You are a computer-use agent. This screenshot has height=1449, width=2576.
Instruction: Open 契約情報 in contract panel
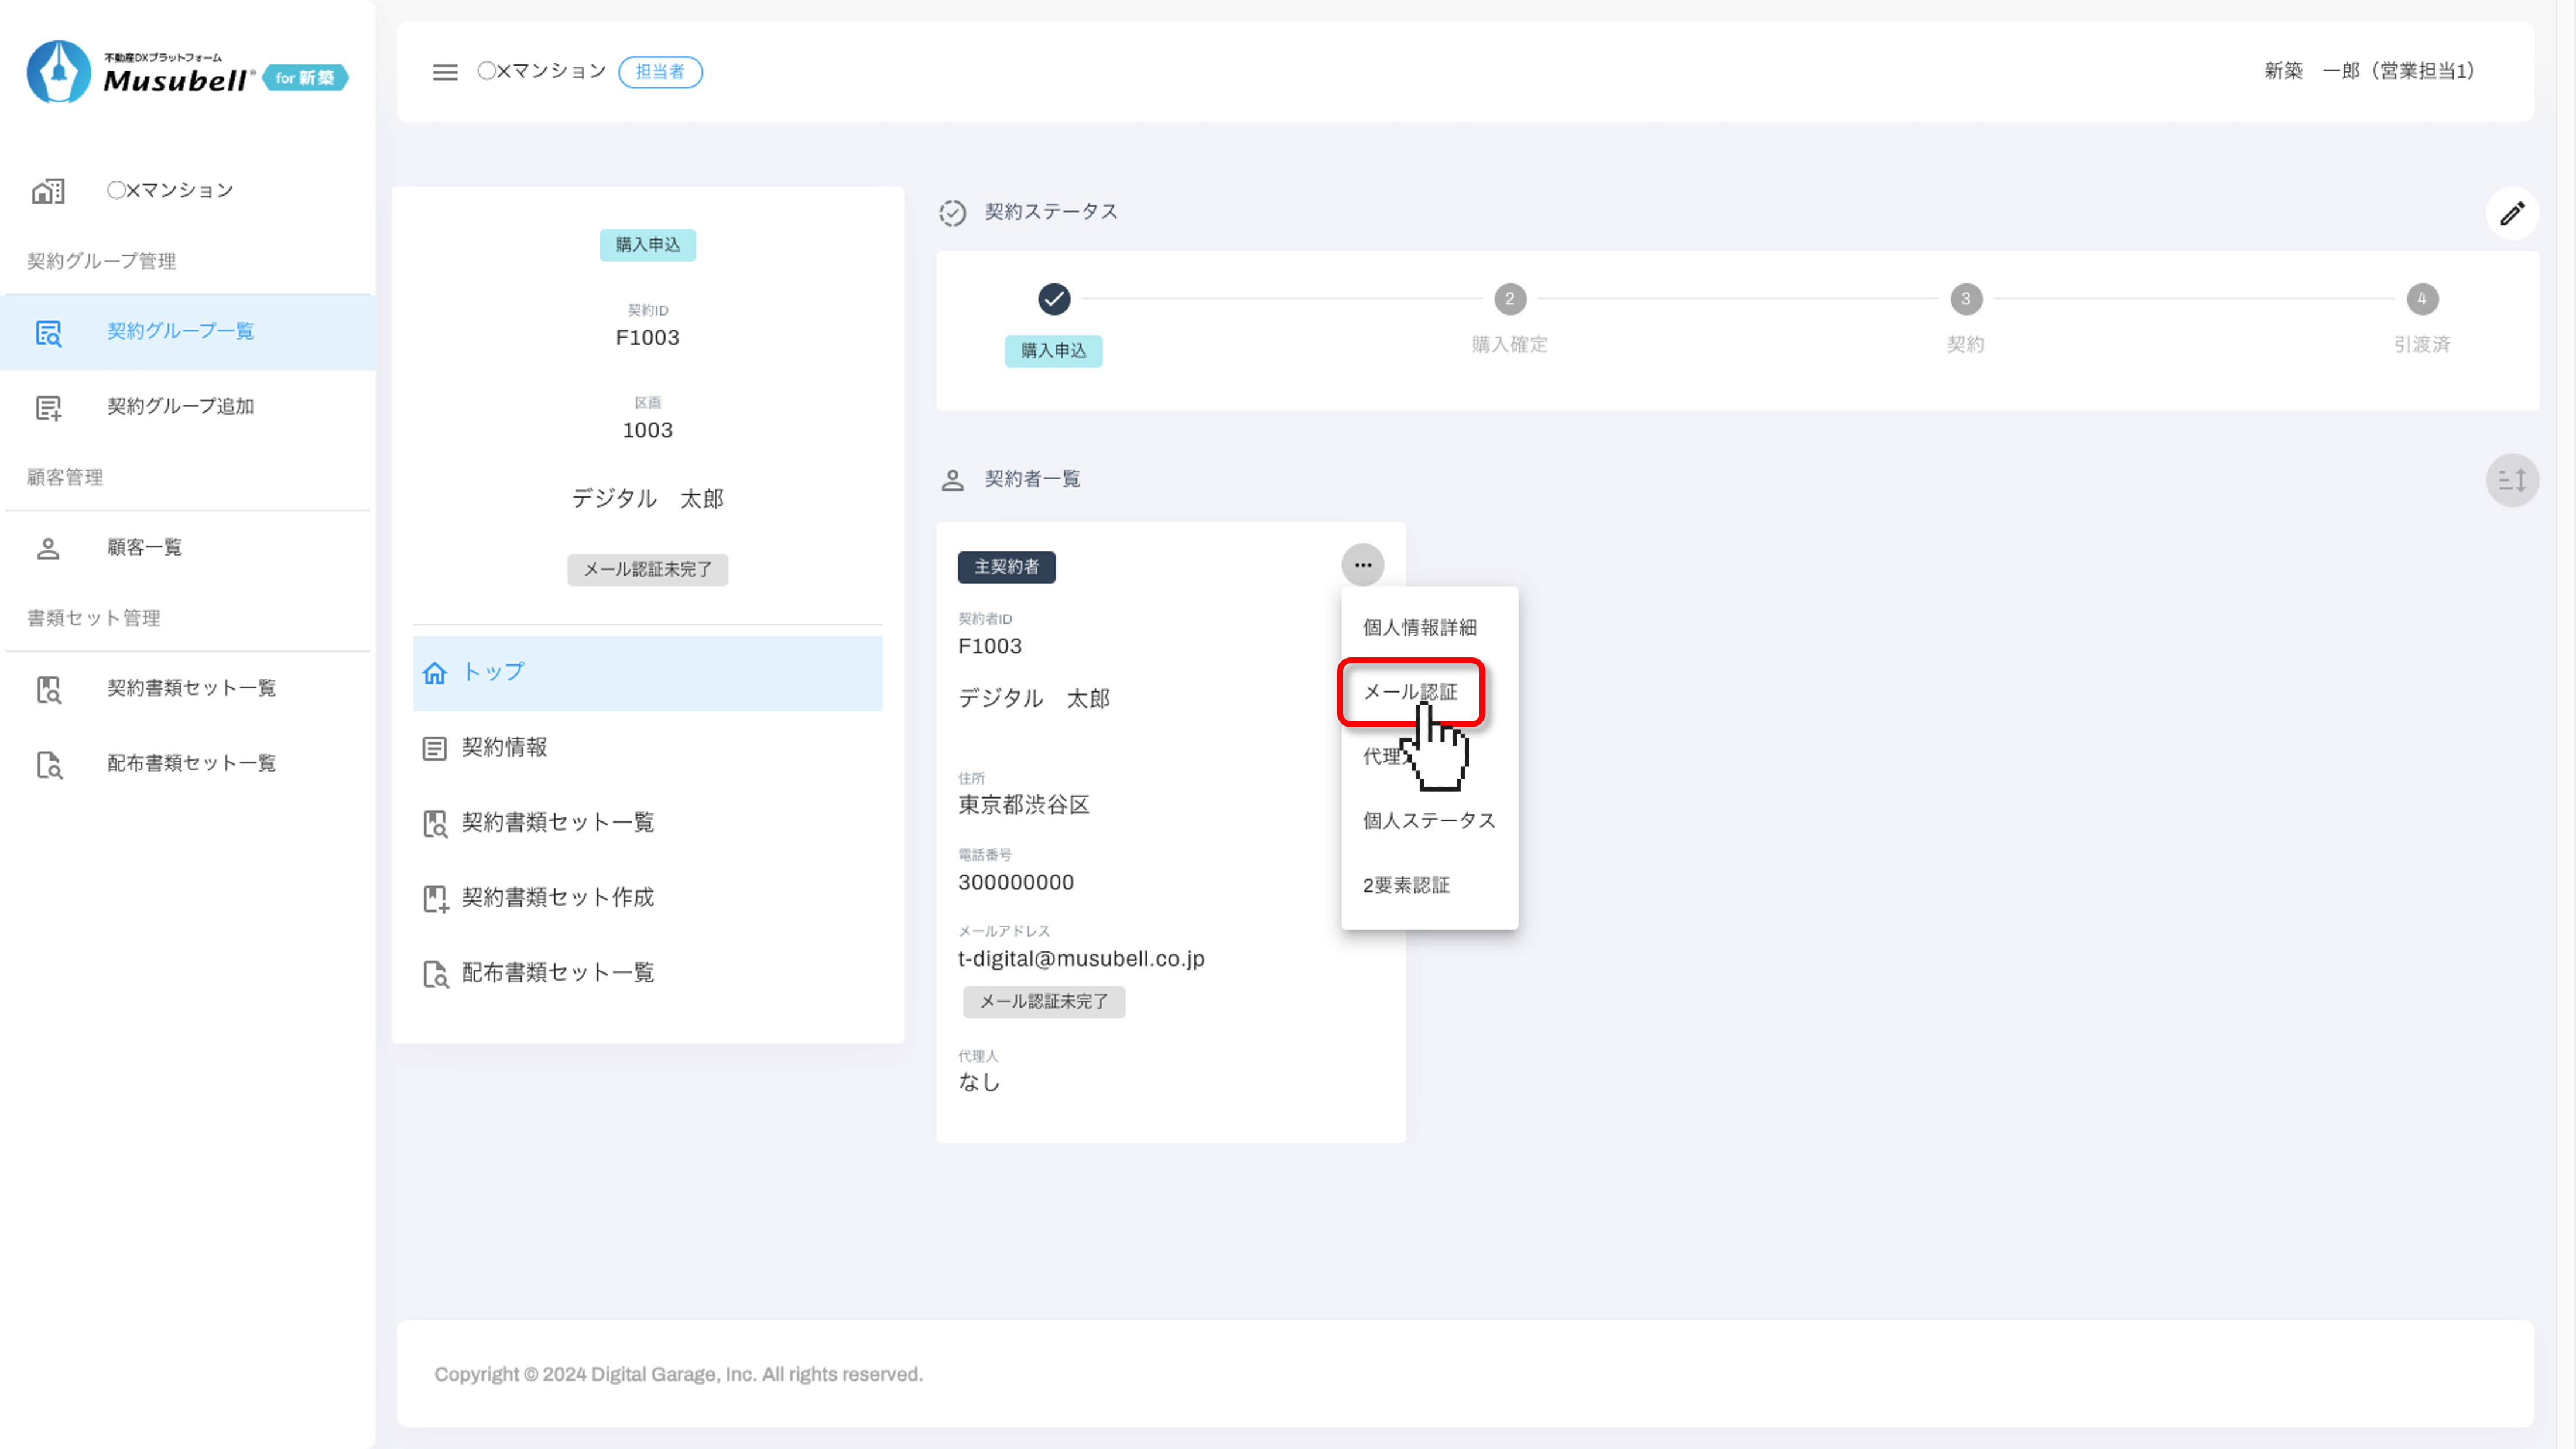tap(504, 747)
